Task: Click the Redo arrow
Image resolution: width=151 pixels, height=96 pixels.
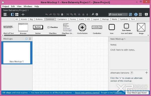Action: click(x=50, y=14)
